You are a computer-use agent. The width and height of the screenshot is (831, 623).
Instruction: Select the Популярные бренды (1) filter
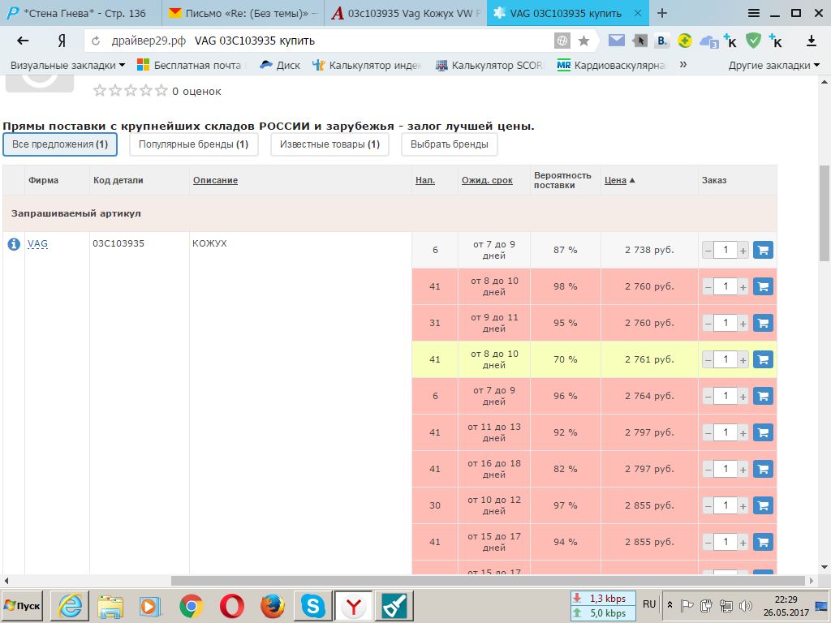coord(193,144)
